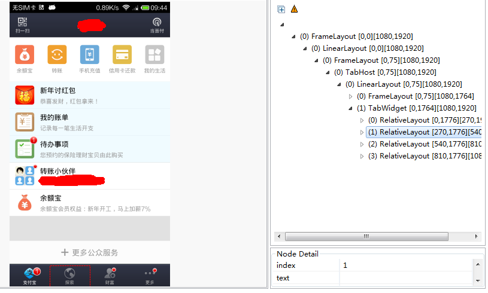Click the Node Detail scroll-down arrow
This screenshot has width=488, height=293.
coord(478,281)
